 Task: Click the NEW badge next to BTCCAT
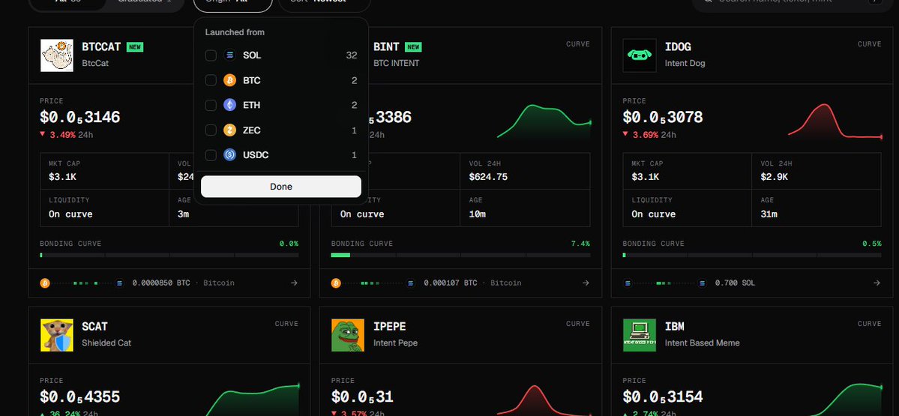click(x=135, y=47)
